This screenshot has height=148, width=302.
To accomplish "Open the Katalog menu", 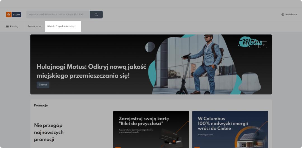I will point(12,26).
